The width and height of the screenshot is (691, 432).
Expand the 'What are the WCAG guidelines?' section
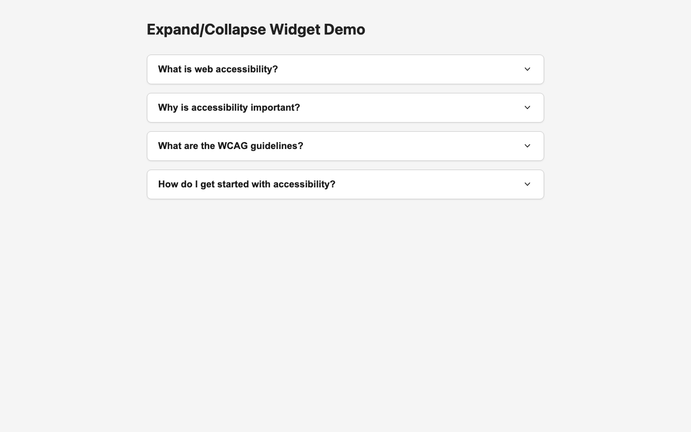pyautogui.click(x=345, y=146)
